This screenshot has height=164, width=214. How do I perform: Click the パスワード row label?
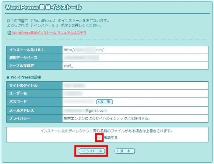[18, 102]
